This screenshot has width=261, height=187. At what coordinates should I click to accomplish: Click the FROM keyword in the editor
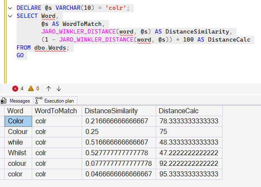coord(24,48)
